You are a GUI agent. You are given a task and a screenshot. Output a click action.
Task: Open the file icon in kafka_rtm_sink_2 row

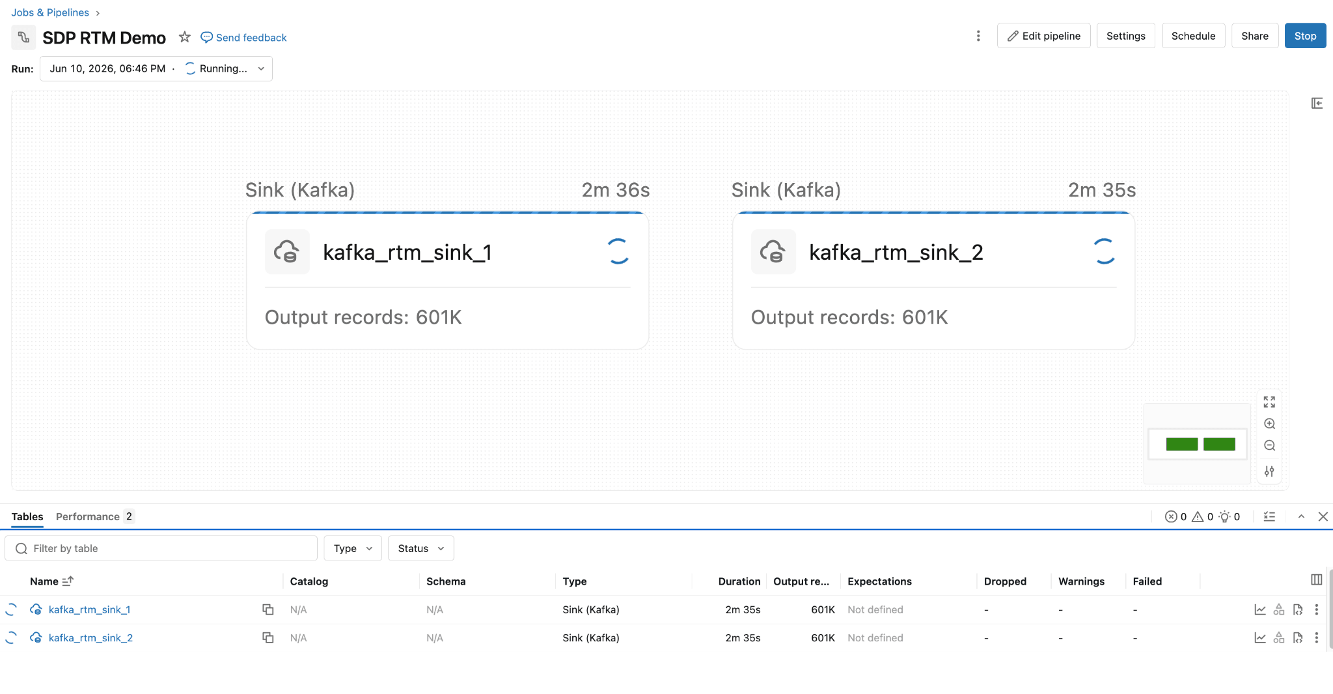click(x=1298, y=637)
